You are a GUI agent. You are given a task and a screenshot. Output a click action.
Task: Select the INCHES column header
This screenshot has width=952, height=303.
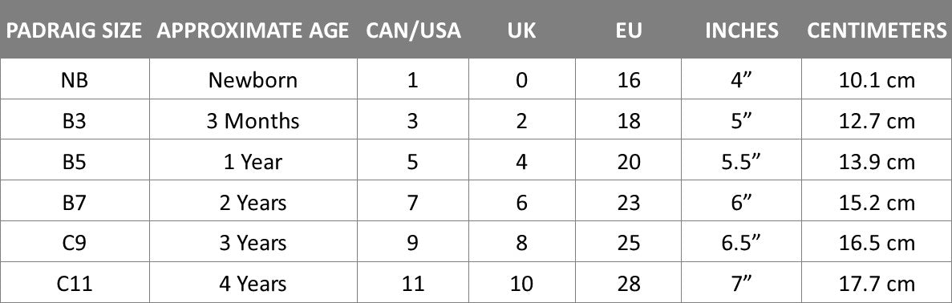pos(742,30)
